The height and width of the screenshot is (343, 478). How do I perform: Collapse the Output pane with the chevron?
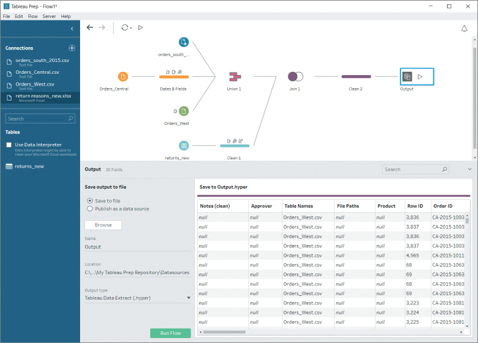click(469, 169)
